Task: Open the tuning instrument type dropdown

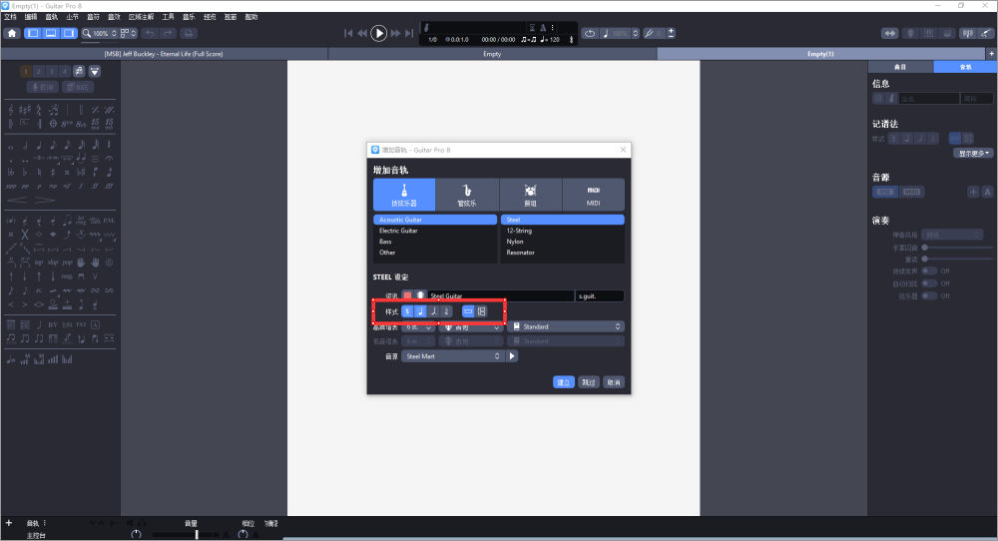Action: (471, 326)
